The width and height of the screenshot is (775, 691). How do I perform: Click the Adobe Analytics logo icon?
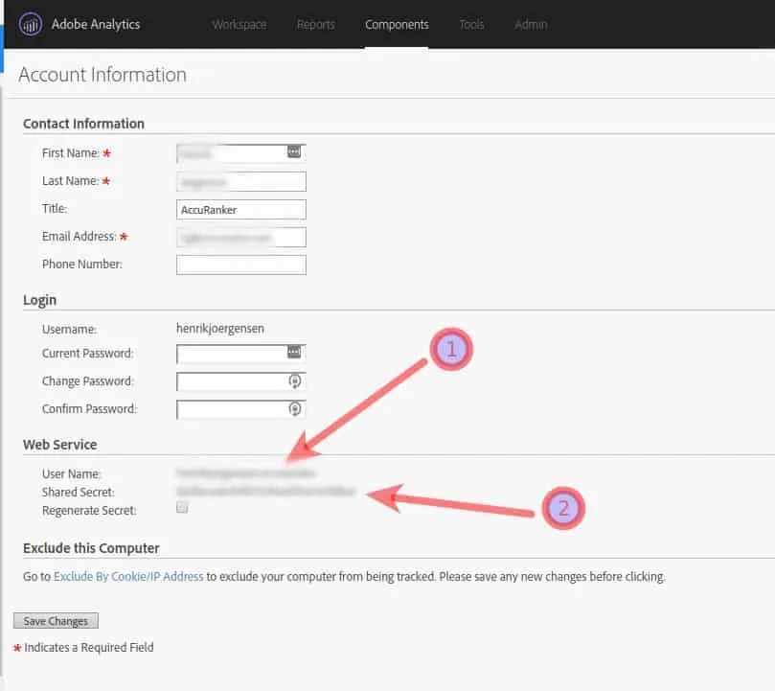30,24
